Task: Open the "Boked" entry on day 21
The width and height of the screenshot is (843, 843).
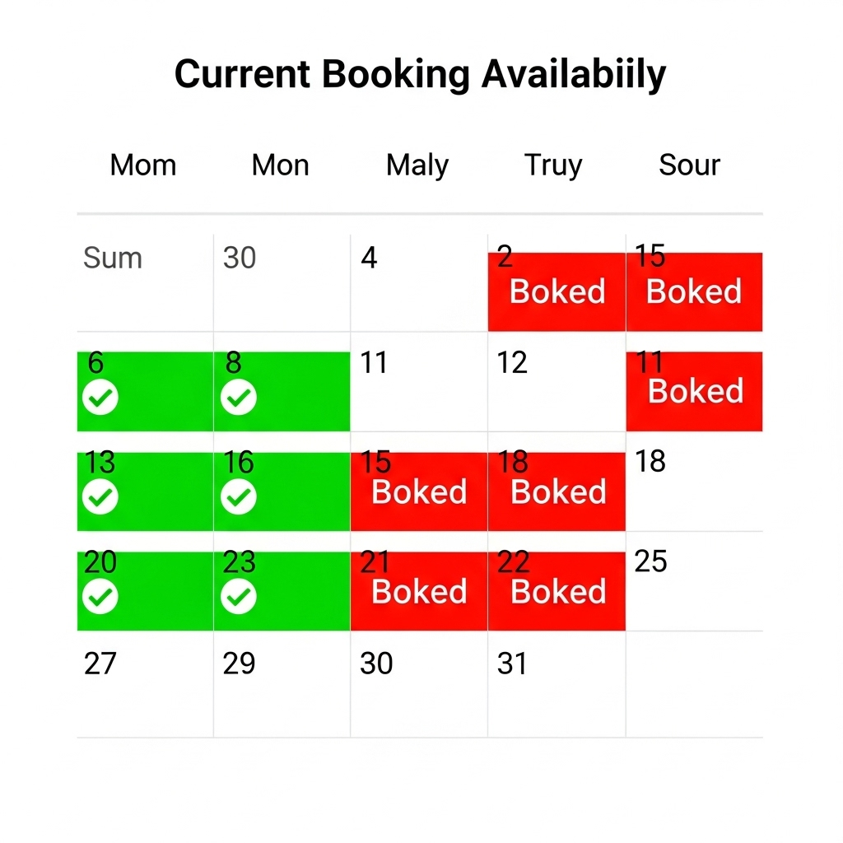Action: (419, 592)
